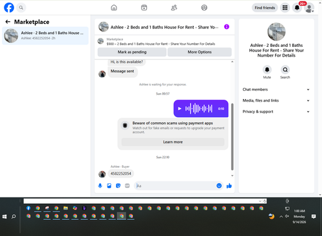Expand Privacy & support section
The width and height of the screenshot is (322, 236).
tap(276, 112)
